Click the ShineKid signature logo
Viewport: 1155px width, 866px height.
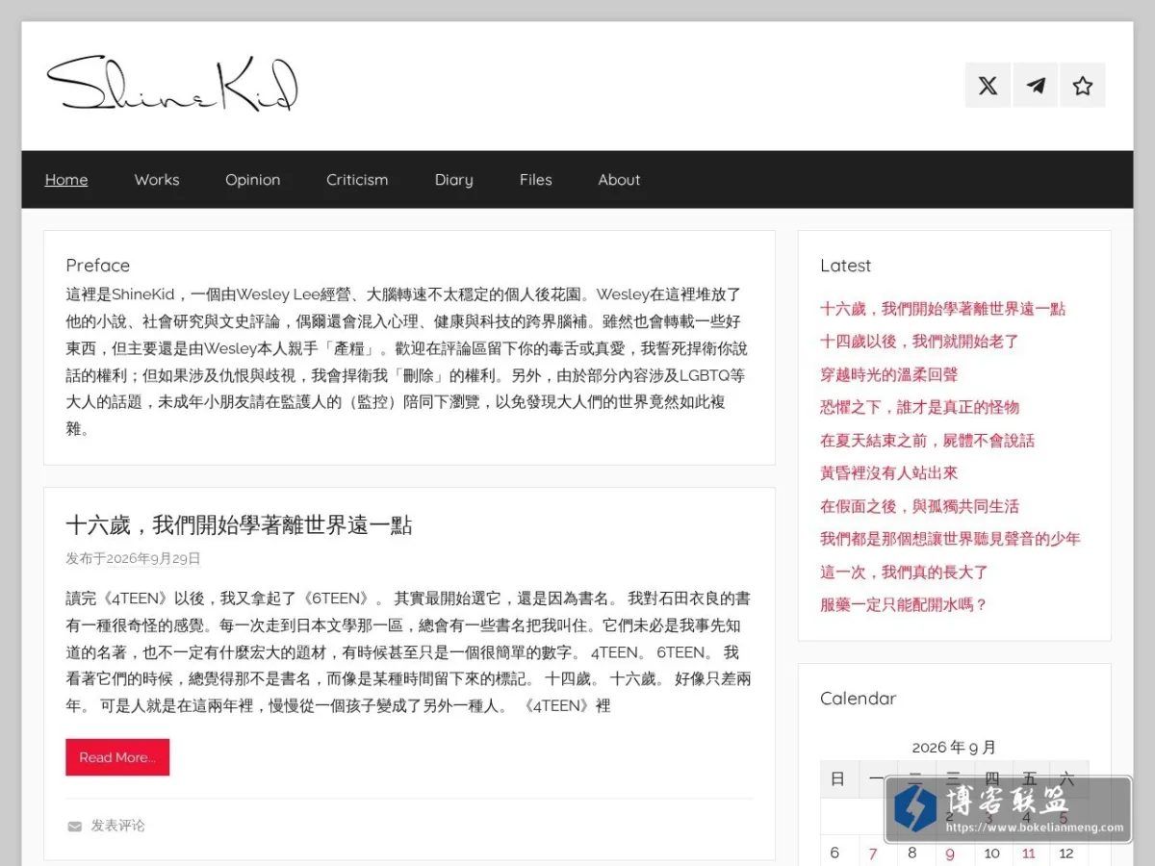[x=172, y=84]
